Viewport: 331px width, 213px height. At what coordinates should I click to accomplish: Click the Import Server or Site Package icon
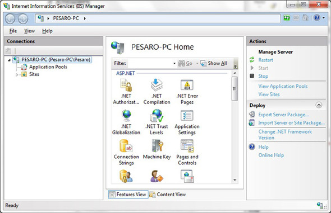[x=252, y=122]
